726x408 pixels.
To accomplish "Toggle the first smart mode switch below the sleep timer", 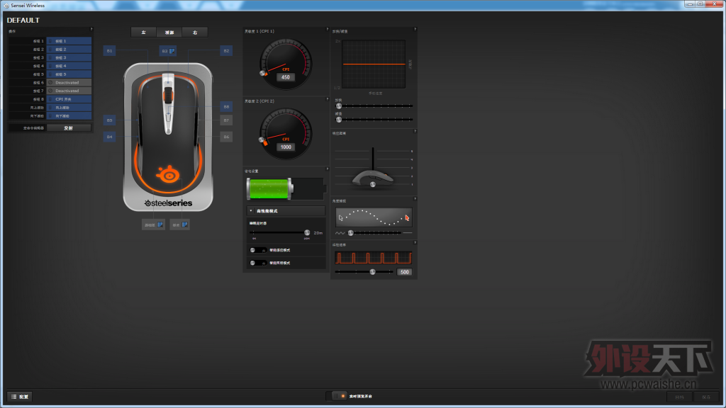I will coord(257,250).
